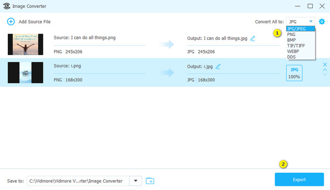Select the I can do all things.png thumbnail
This screenshot has height=190, width=330.
pyautogui.click(x=25, y=44)
